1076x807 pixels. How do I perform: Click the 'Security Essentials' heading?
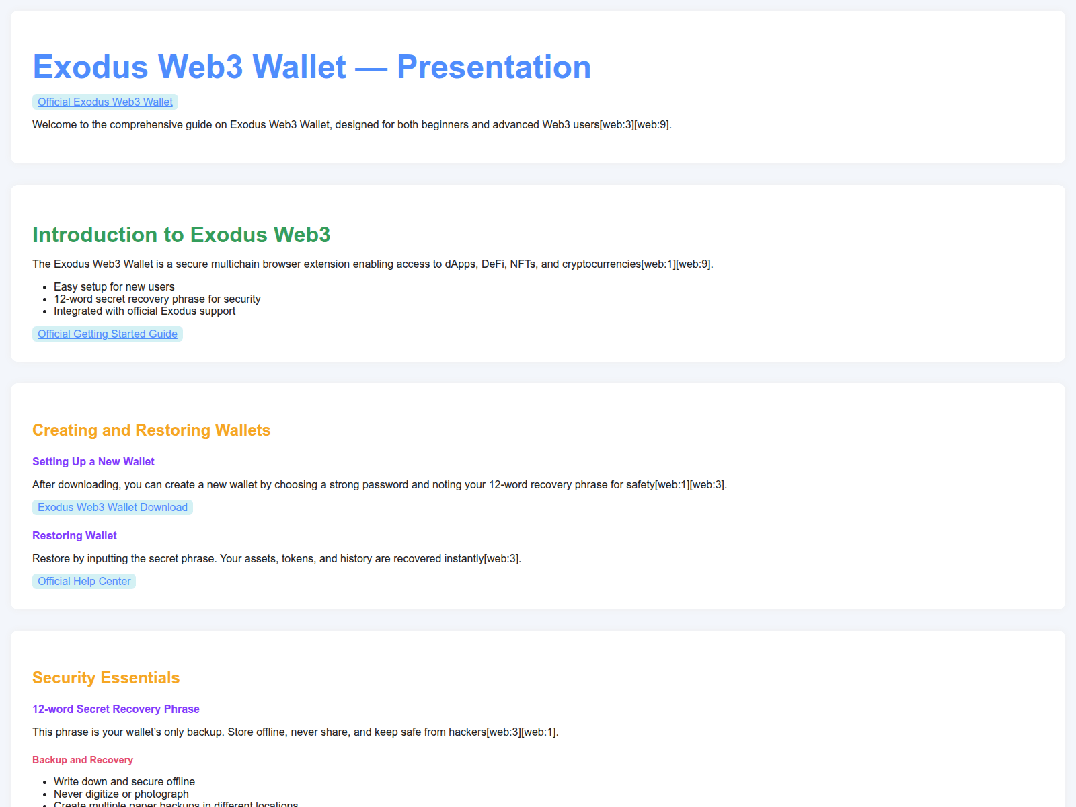click(106, 678)
